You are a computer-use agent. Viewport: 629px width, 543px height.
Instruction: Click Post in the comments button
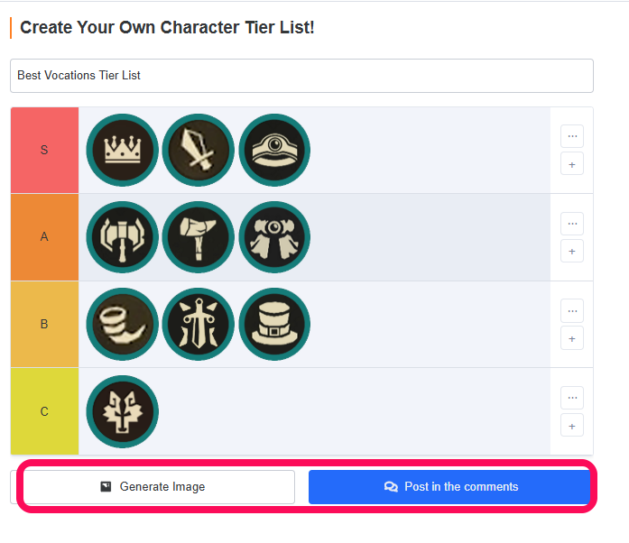(449, 487)
